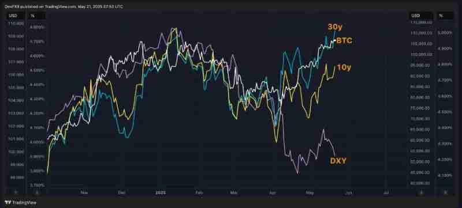Click Feb on the time axis
The image size is (462, 208).
(x=199, y=192)
